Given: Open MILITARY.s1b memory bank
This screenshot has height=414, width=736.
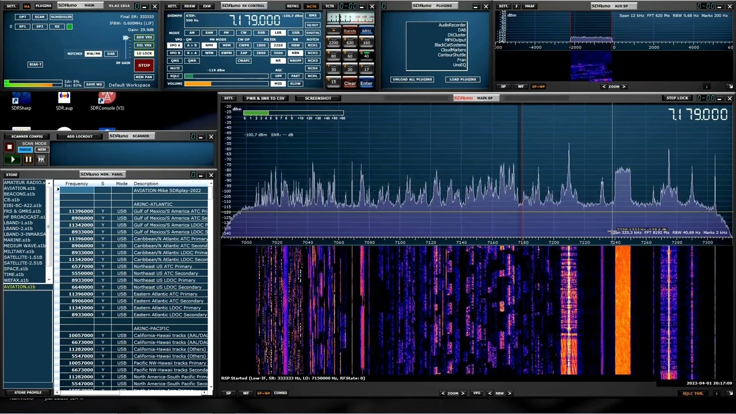Looking at the screenshot, I should (19, 252).
